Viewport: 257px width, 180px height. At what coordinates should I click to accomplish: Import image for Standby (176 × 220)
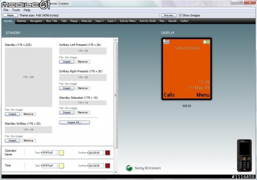tap(12, 114)
